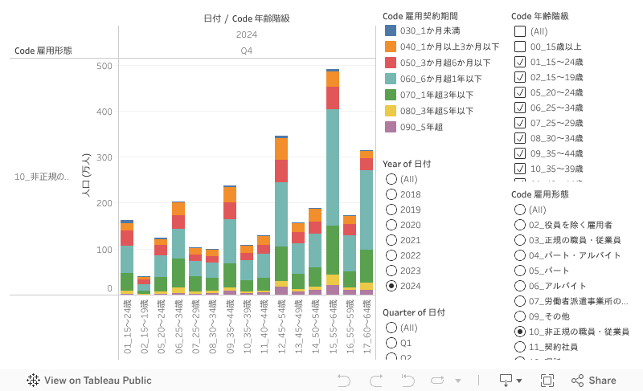Click the Code 雇用形態 column header
643x391 pixels.
point(43,51)
